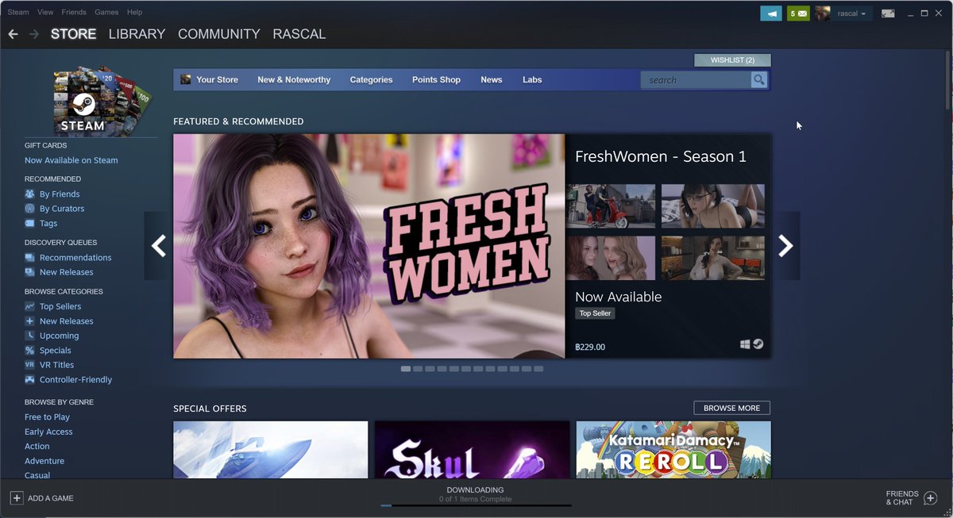The height and width of the screenshot is (518, 953).
Task: Focus the store search field
Action: tap(696, 79)
